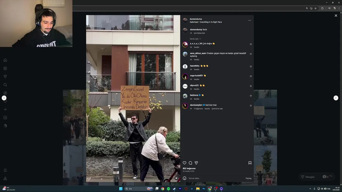Open the comment bubble icon under the post
The height and width of the screenshot is (192, 342).
[190, 163]
